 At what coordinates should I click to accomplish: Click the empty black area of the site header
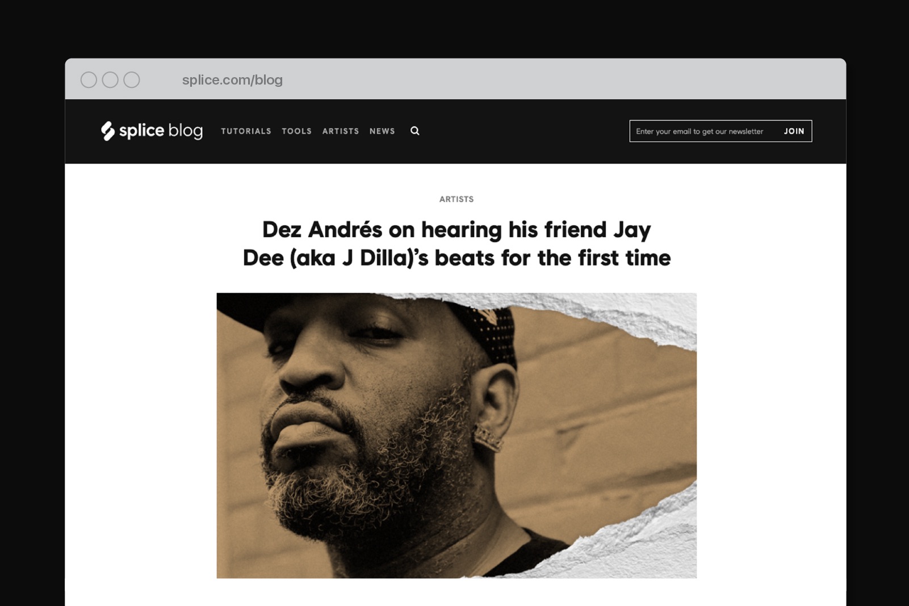[522, 131]
